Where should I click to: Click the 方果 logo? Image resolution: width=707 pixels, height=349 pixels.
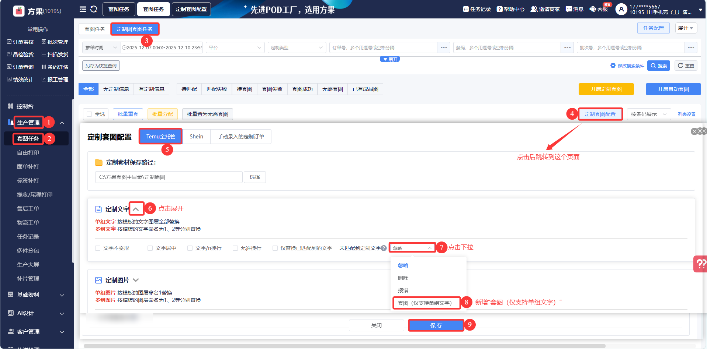tap(19, 11)
